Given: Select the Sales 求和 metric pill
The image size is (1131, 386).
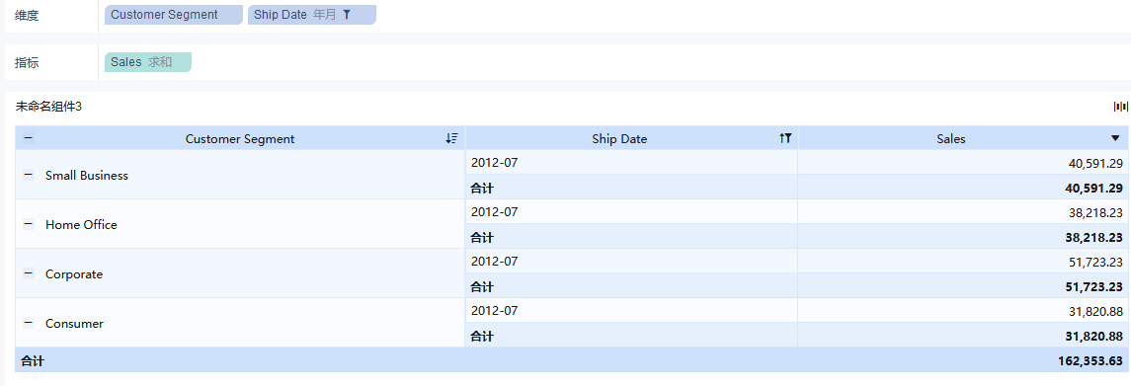Looking at the screenshot, I should tap(148, 62).
